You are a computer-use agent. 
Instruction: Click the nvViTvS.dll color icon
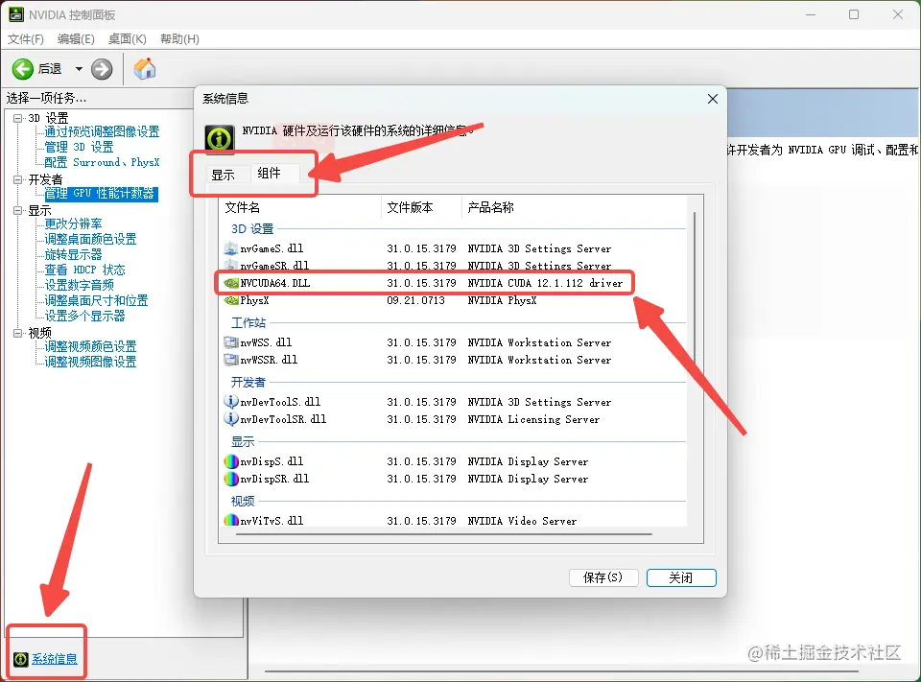[x=231, y=521]
